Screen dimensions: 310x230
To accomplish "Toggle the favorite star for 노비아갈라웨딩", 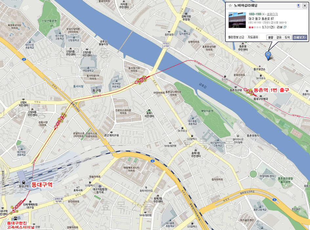I will click(230, 6).
